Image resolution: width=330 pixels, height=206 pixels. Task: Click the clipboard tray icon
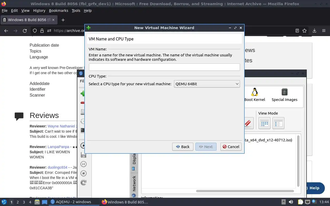point(300,202)
